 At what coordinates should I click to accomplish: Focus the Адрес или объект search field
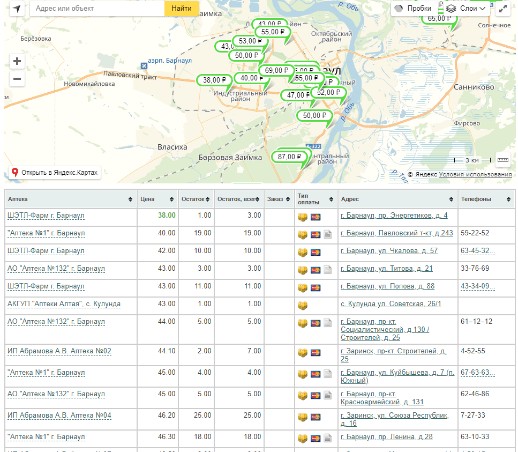pyautogui.click(x=97, y=8)
